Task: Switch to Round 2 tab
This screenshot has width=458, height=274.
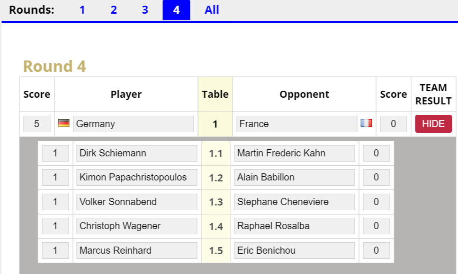Action: [x=114, y=10]
